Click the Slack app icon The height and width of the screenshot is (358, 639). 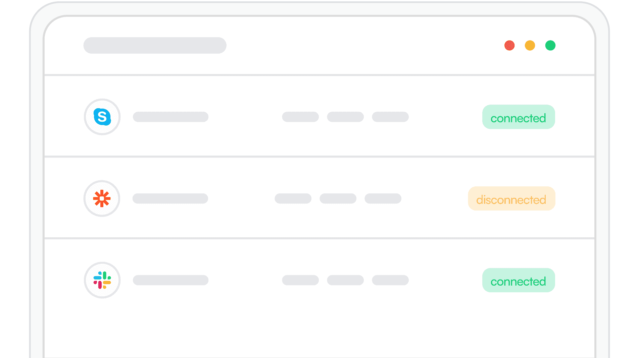[102, 280]
